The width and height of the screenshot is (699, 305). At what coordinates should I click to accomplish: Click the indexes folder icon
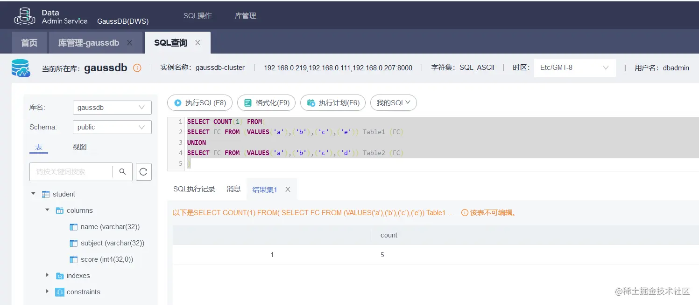pyautogui.click(x=60, y=276)
